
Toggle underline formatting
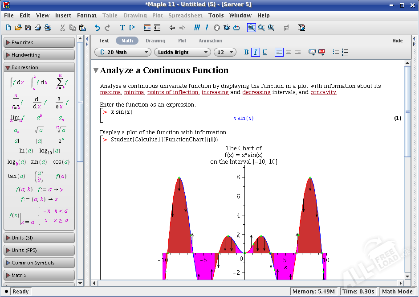264,52
